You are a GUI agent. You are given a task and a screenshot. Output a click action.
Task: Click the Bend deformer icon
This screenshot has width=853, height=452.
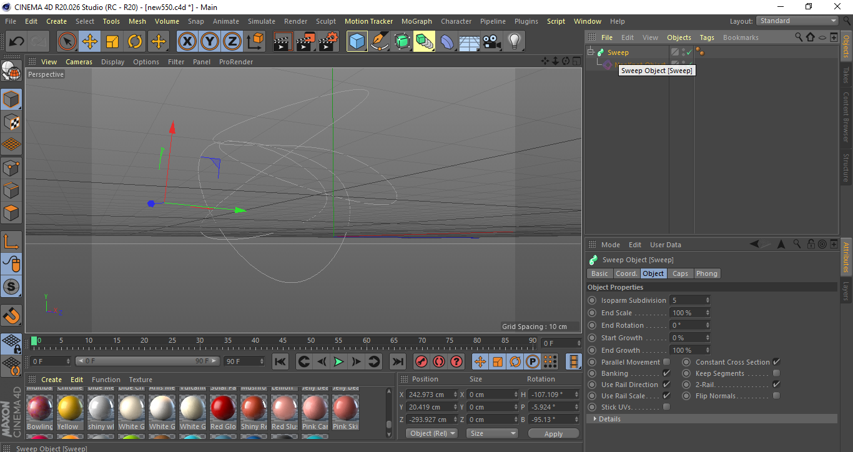[x=447, y=42]
